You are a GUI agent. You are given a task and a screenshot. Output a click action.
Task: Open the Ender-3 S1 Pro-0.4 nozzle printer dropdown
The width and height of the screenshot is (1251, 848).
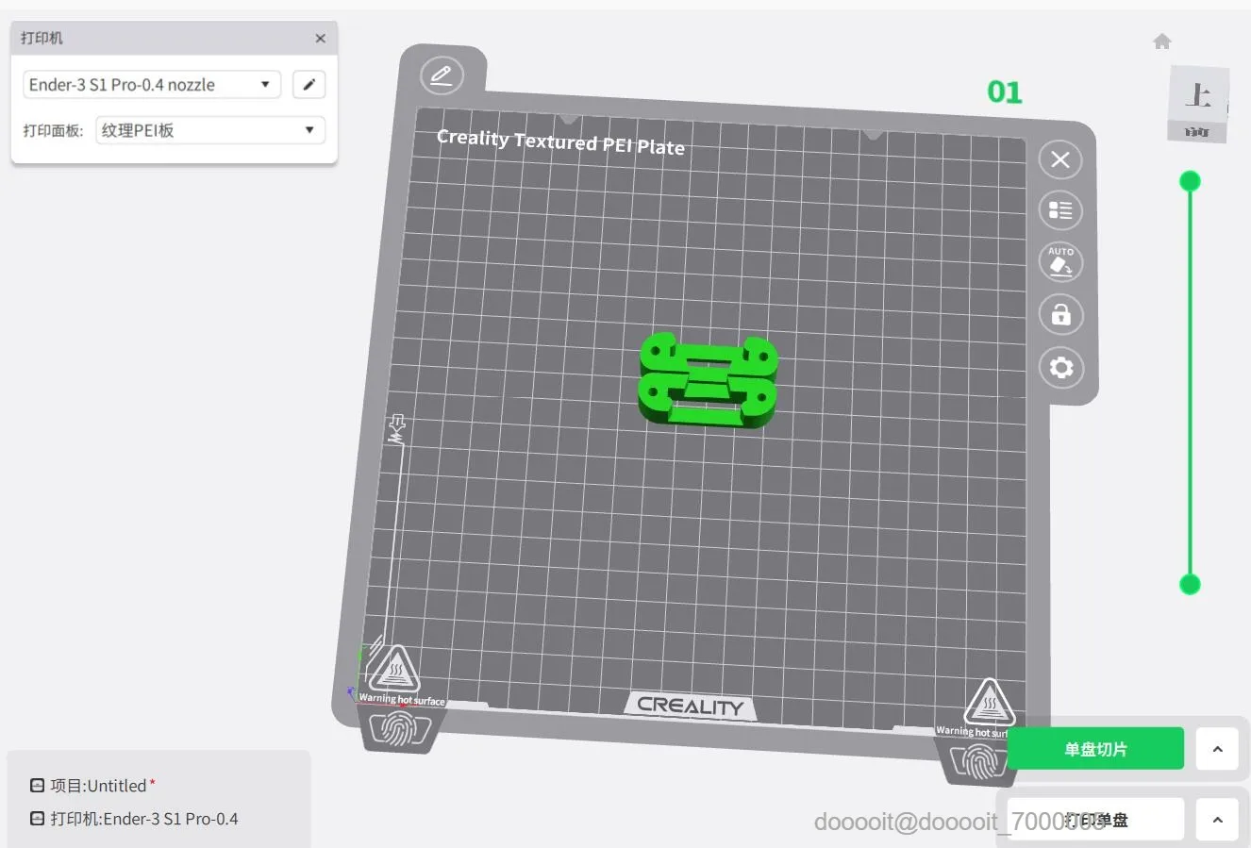click(x=152, y=85)
